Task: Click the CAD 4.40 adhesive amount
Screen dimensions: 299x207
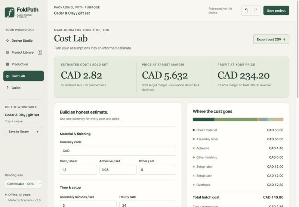Action: pyautogui.click(x=276, y=148)
